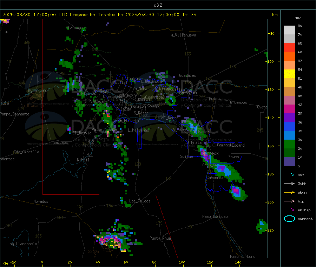Click the Paso_Barroso place label
The image size is (316, 267).
tap(215, 216)
